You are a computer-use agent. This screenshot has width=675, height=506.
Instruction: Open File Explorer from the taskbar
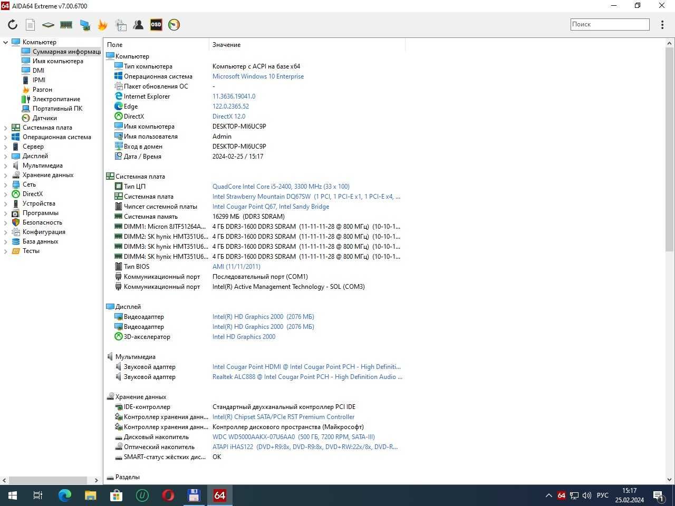coord(90,495)
